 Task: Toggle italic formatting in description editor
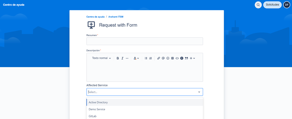point(122,58)
